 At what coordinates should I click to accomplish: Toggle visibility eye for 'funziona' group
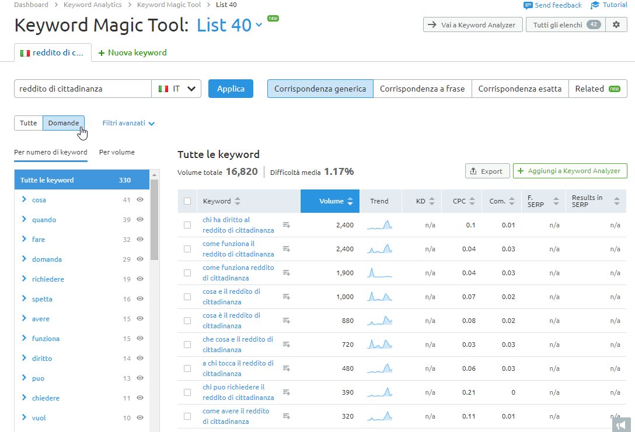[x=140, y=338]
